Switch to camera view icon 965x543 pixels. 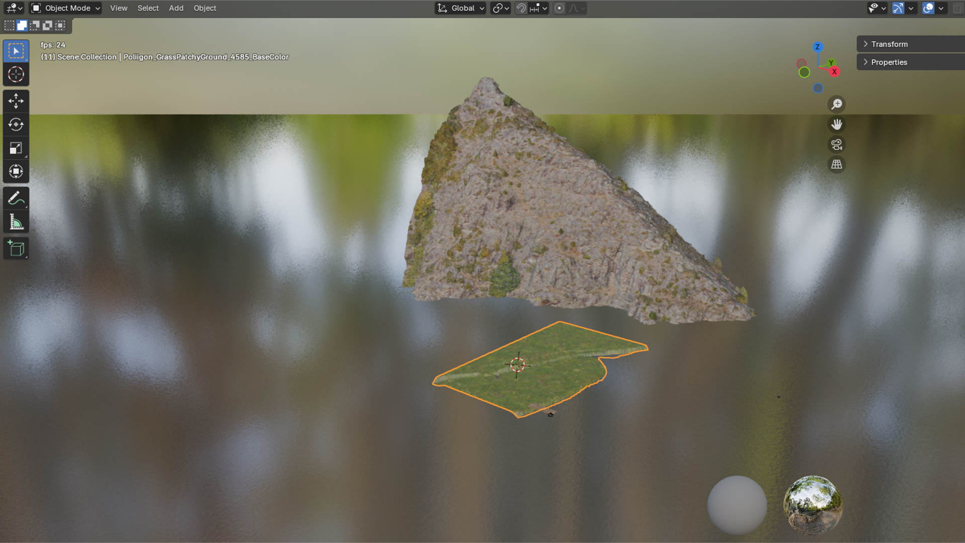coord(836,145)
